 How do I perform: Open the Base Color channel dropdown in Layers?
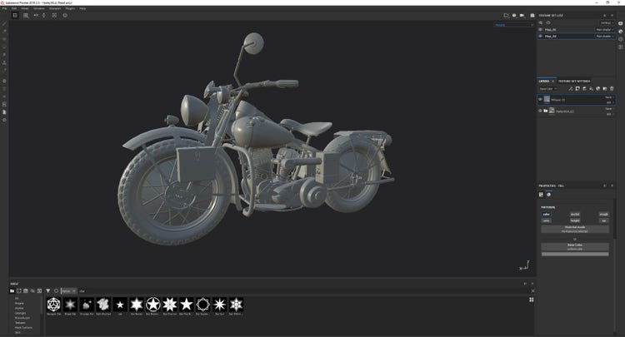point(548,89)
